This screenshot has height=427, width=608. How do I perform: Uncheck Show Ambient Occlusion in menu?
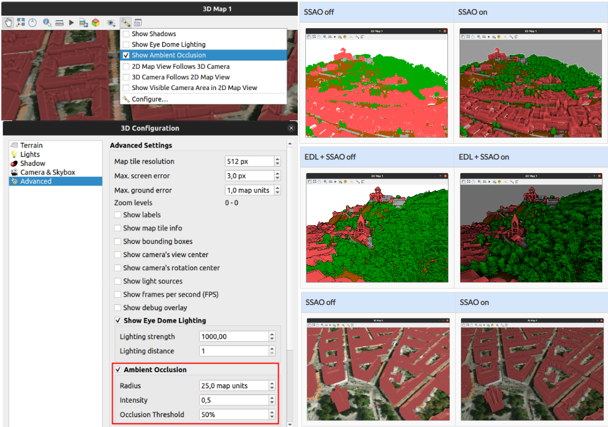click(x=126, y=55)
